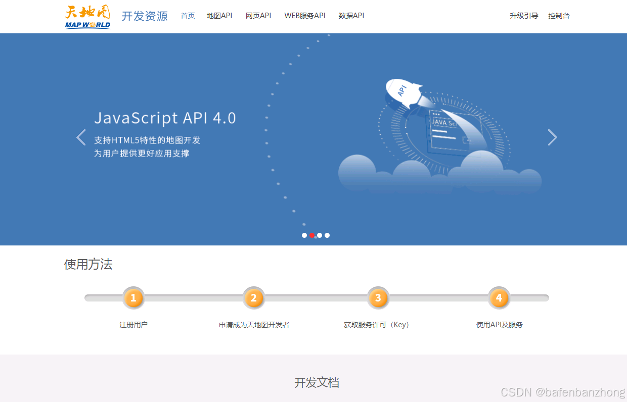Click the rocket API banner illustration
Viewport: 627px width, 402px height.
coord(439,136)
